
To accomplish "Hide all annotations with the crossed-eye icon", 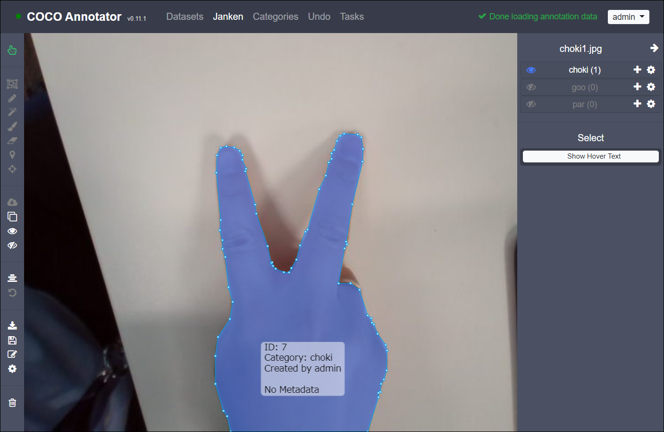I will (x=12, y=245).
